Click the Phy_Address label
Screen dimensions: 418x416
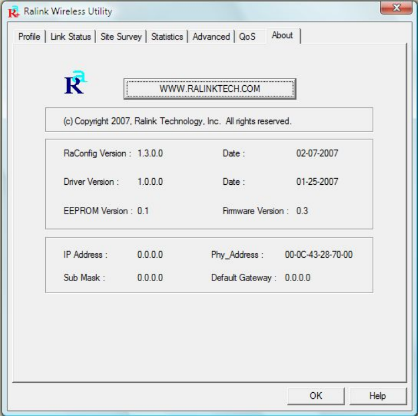[237, 254]
